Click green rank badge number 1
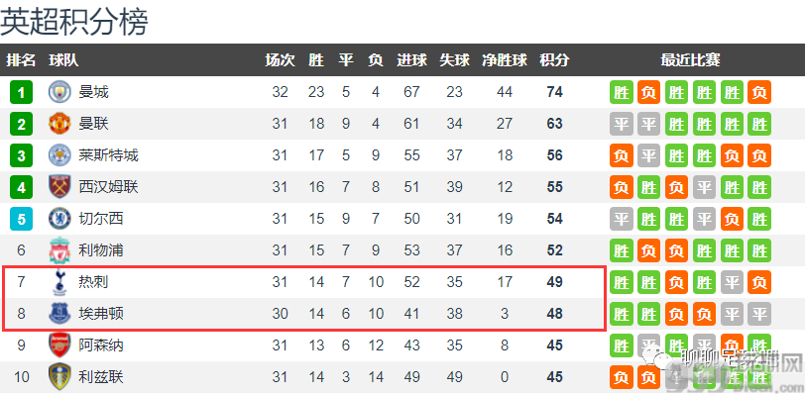The width and height of the screenshot is (805, 394). pos(21,93)
